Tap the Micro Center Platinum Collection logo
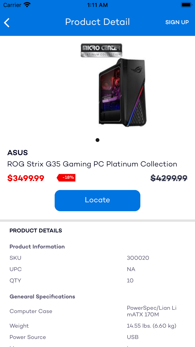This screenshot has width=195, height=347. (101, 50)
